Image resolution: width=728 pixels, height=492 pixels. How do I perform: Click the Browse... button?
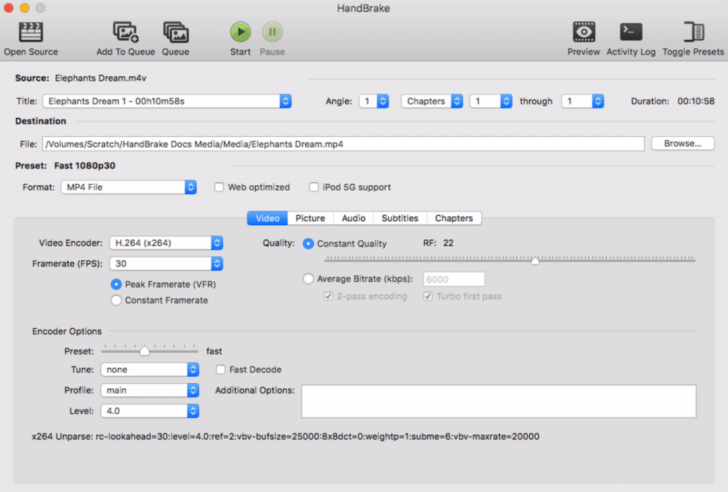tap(682, 144)
